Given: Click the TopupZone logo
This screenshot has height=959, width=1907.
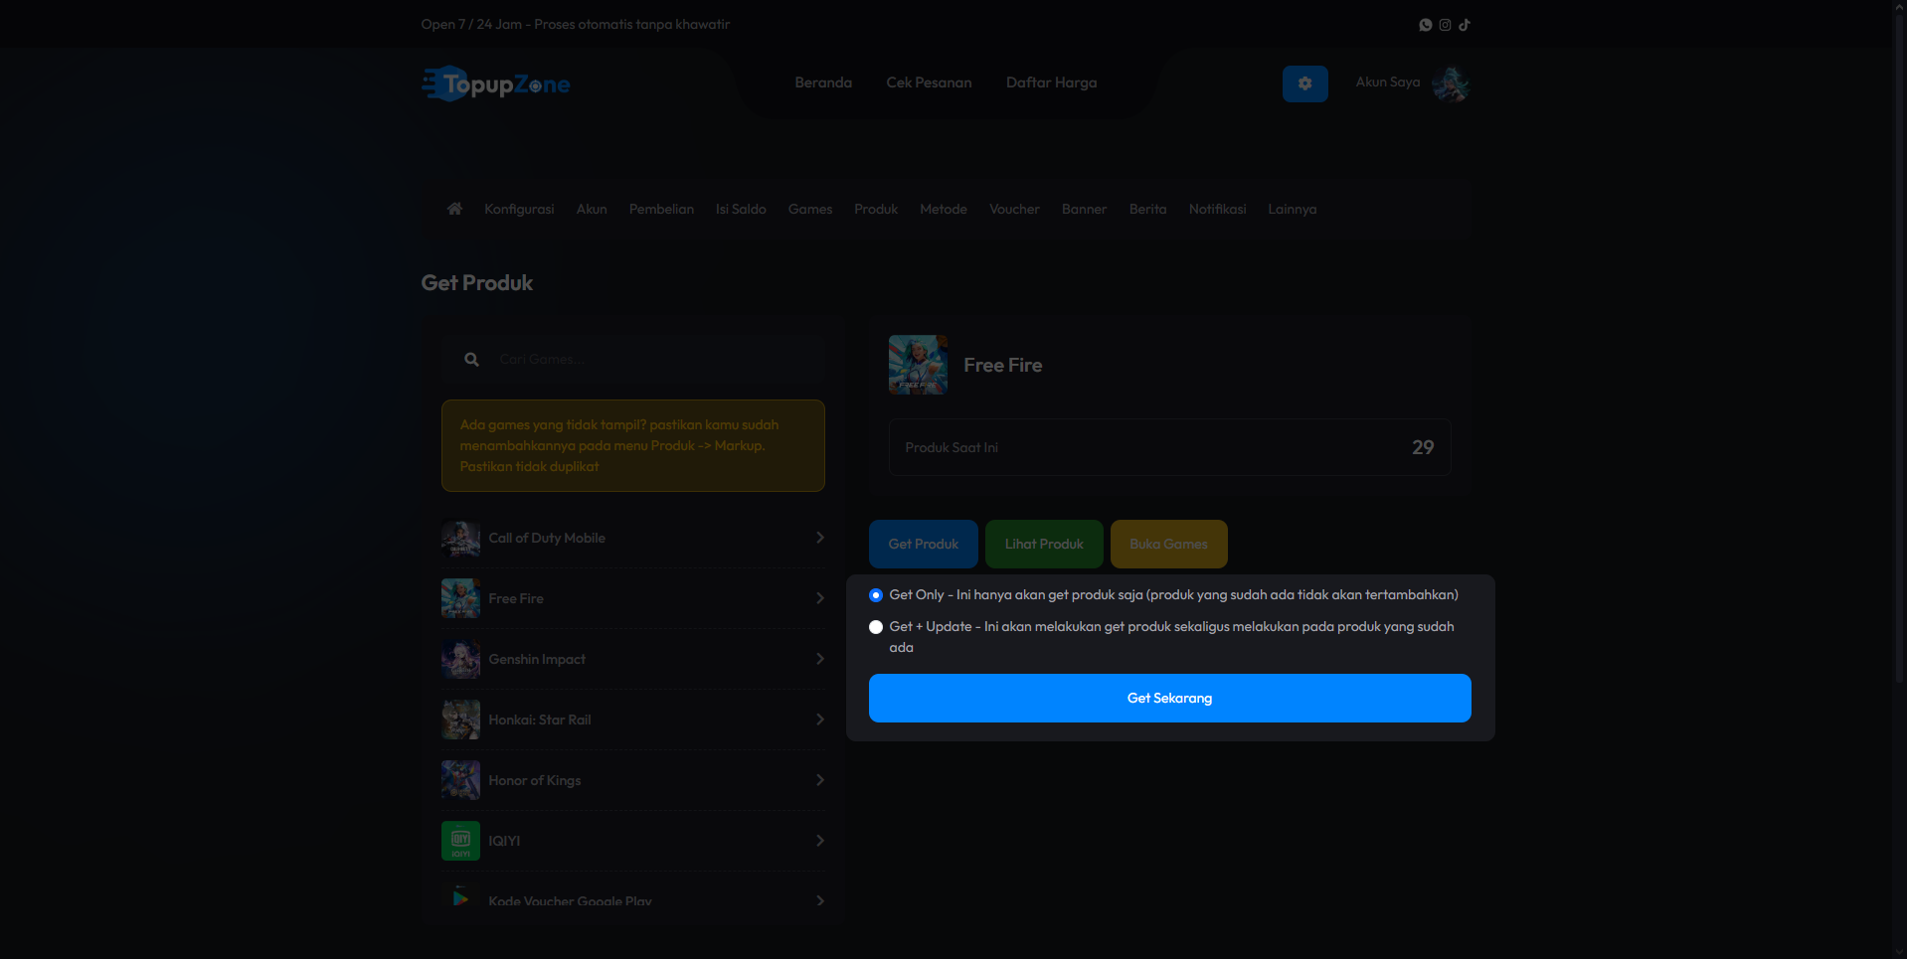Looking at the screenshot, I should click(496, 83).
